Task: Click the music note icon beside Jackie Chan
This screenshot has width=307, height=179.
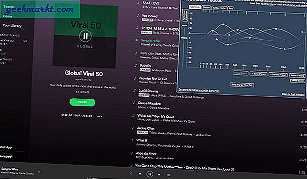Action: pyautogui.click(x=133, y=128)
